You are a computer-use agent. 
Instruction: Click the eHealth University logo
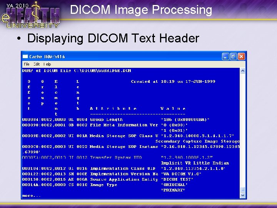tap(30, 15)
